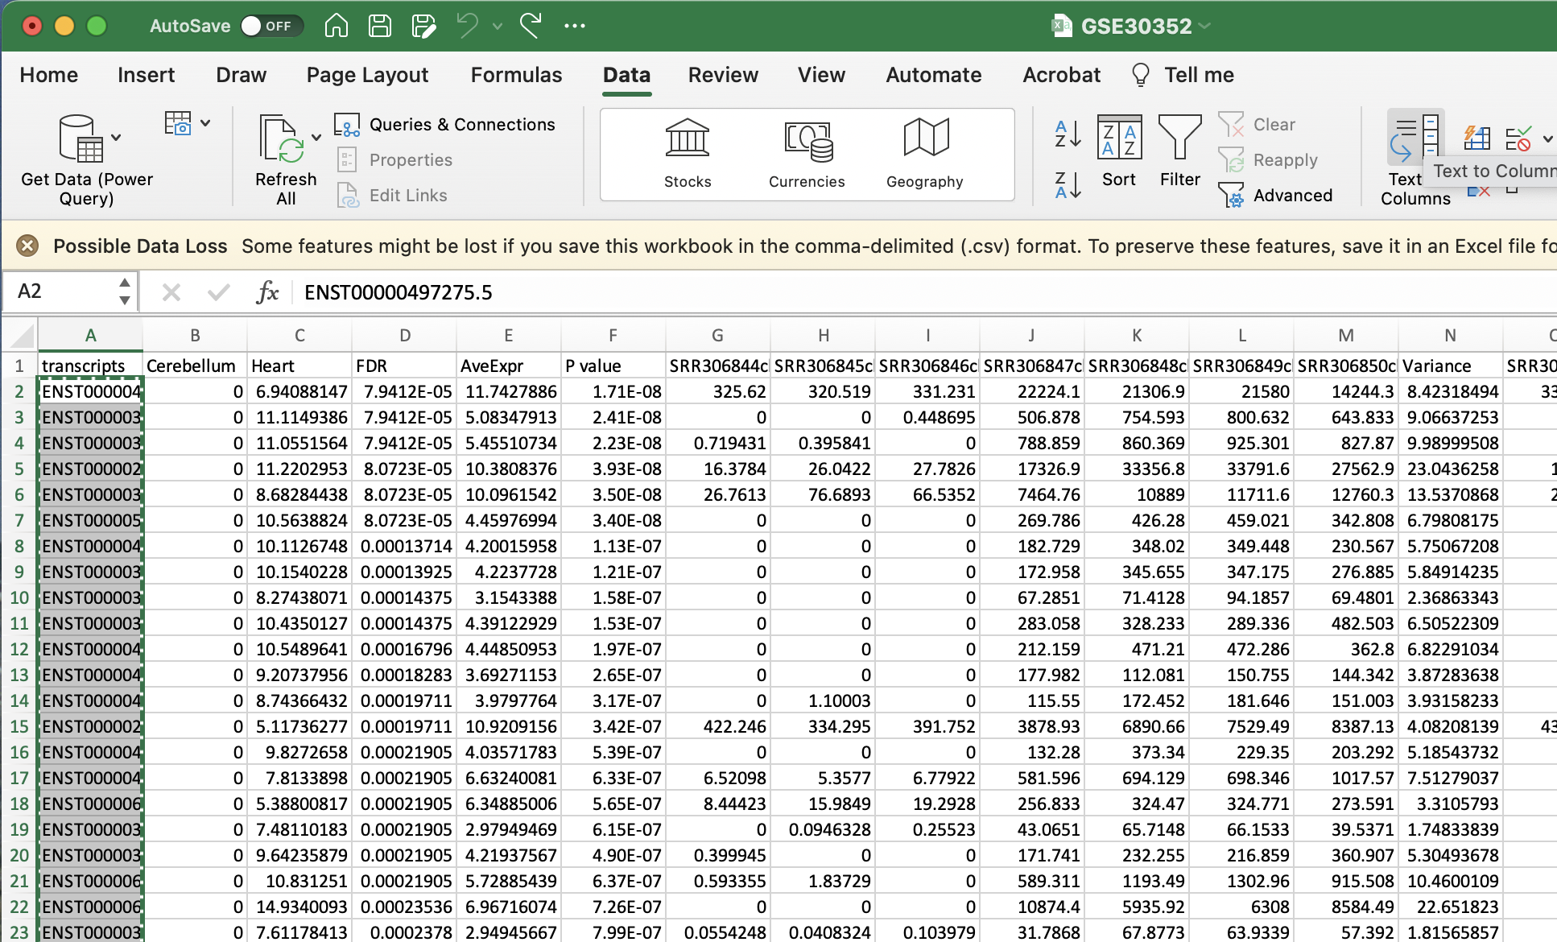This screenshot has height=942, width=1557.
Task: Click the Flash Fill icon
Action: click(x=1477, y=138)
